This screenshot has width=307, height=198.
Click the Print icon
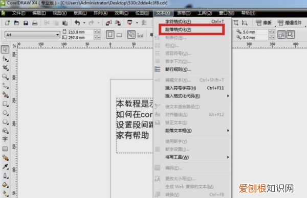[x=35, y=23]
